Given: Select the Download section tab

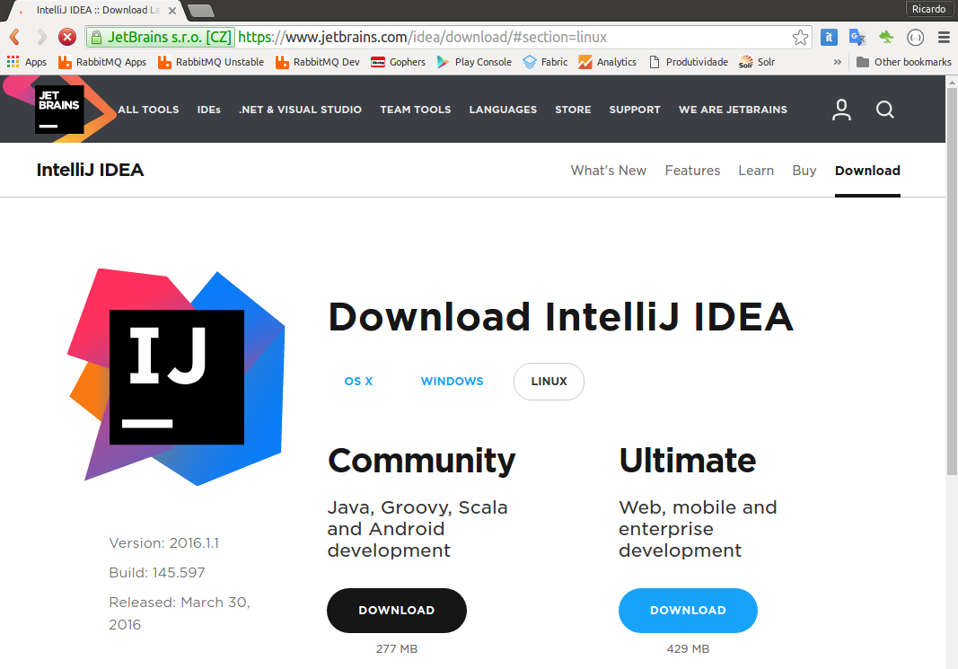Looking at the screenshot, I should point(867,171).
